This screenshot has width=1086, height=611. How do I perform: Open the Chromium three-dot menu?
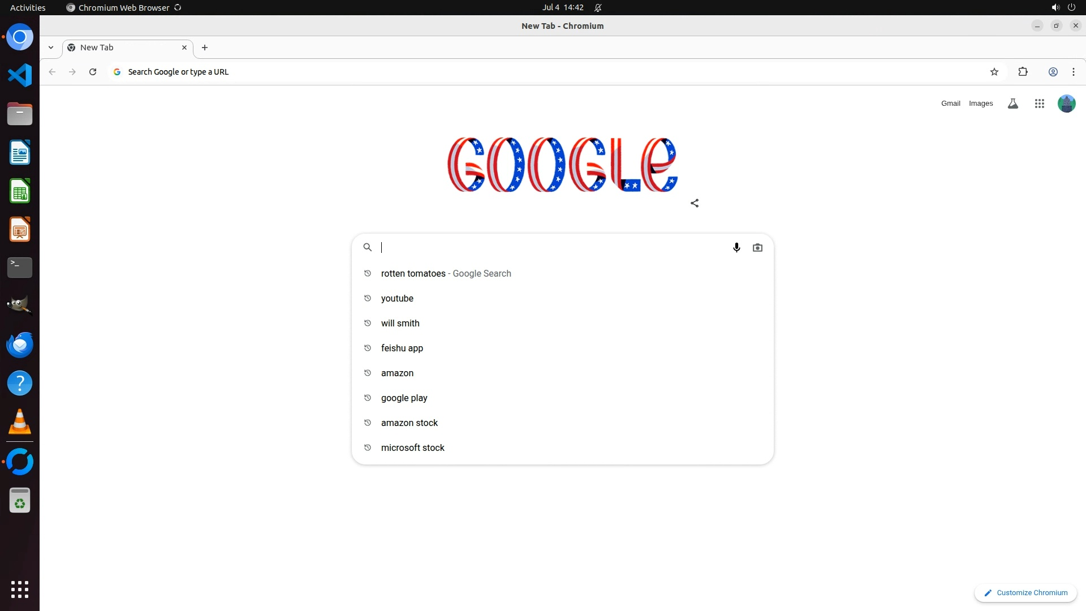point(1074,72)
